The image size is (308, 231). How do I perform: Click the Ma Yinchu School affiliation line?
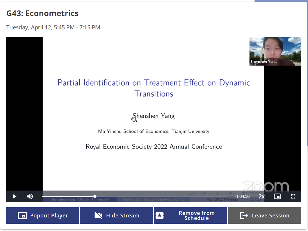tap(154, 131)
